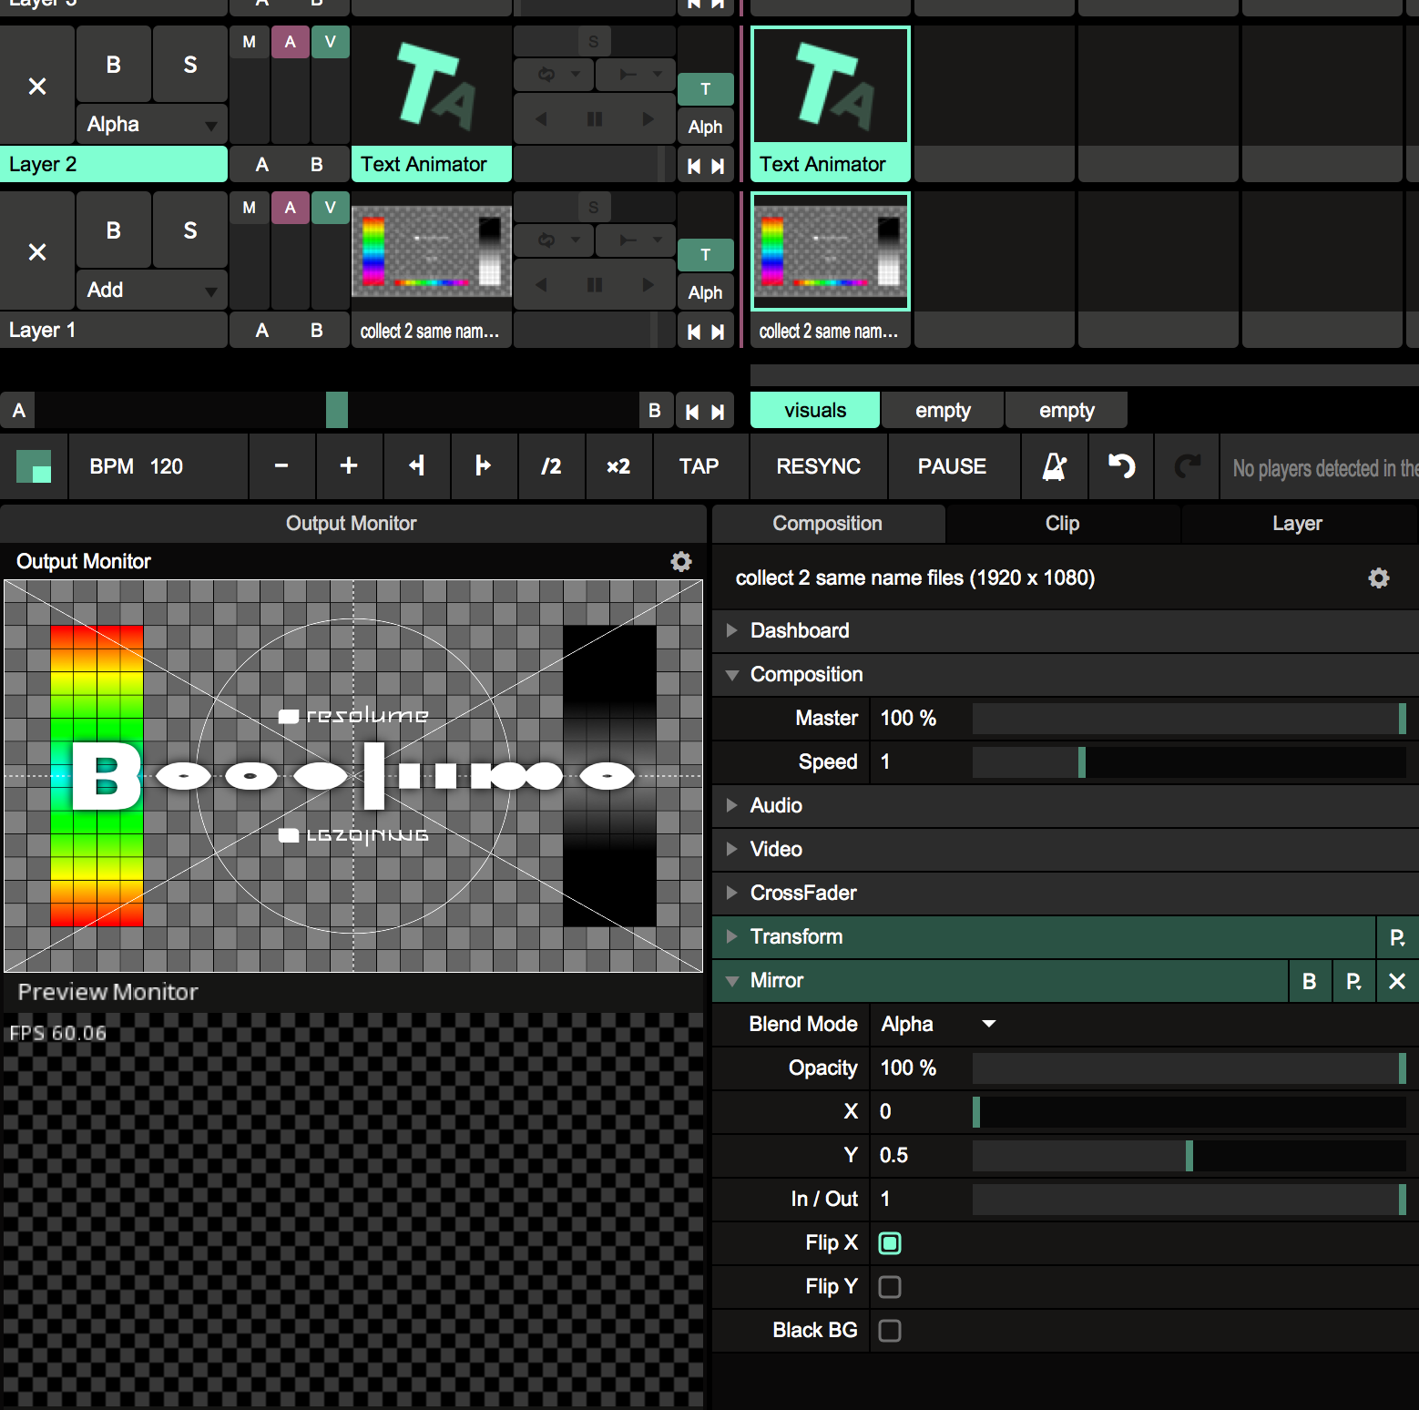Viewport: 1419px width, 1410px height.
Task: Switch to the Clip tab
Action: (x=1062, y=524)
